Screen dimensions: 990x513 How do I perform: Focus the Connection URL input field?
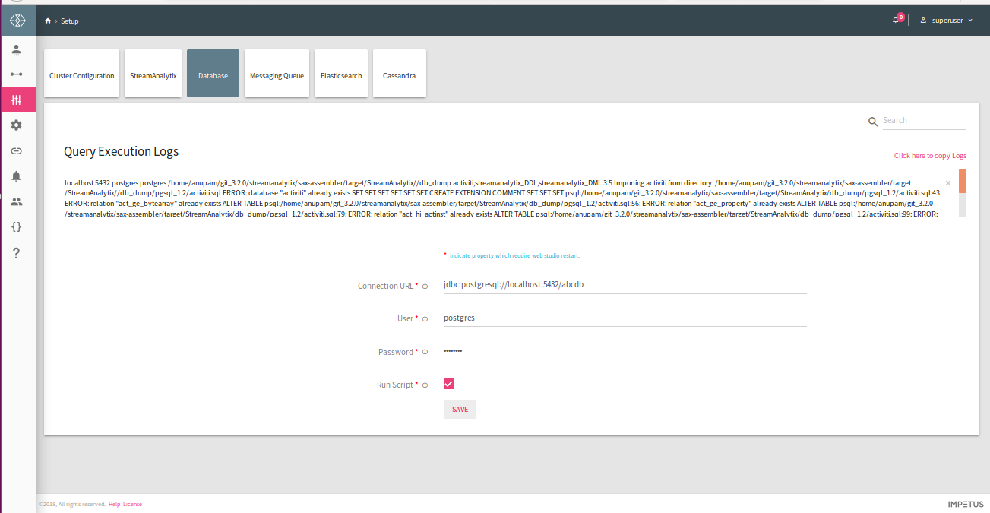point(625,285)
